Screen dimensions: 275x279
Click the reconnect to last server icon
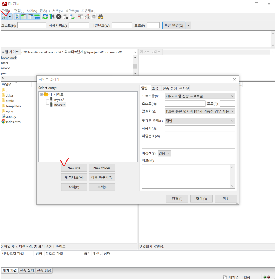[x=72, y=17]
